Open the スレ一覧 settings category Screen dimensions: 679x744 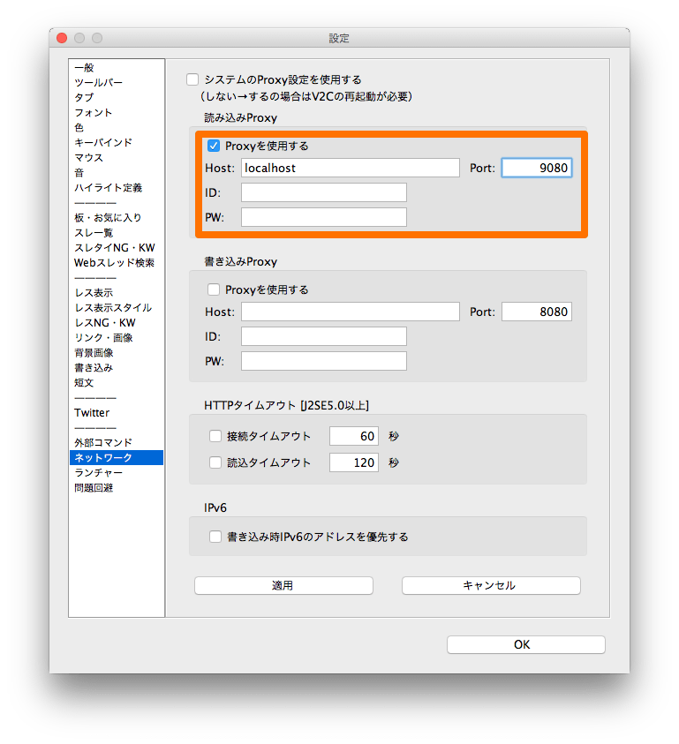coord(117,233)
